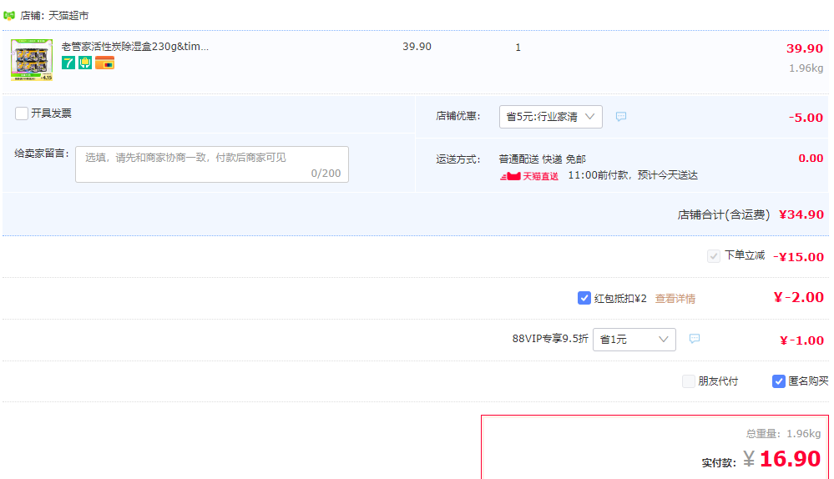This screenshot has width=834, height=479.
Task: Click the ¥-2.00 red envelope amount
Action: (798, 297)
